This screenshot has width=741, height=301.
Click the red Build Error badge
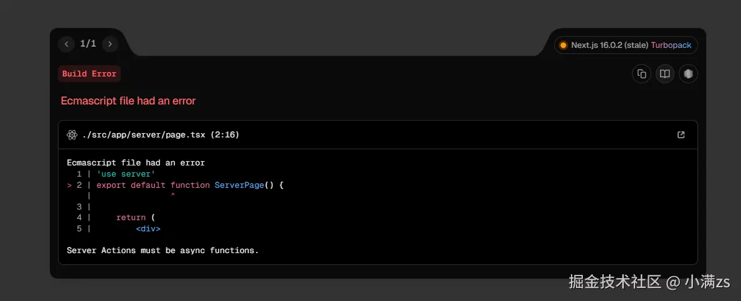(x=89, y=74)
